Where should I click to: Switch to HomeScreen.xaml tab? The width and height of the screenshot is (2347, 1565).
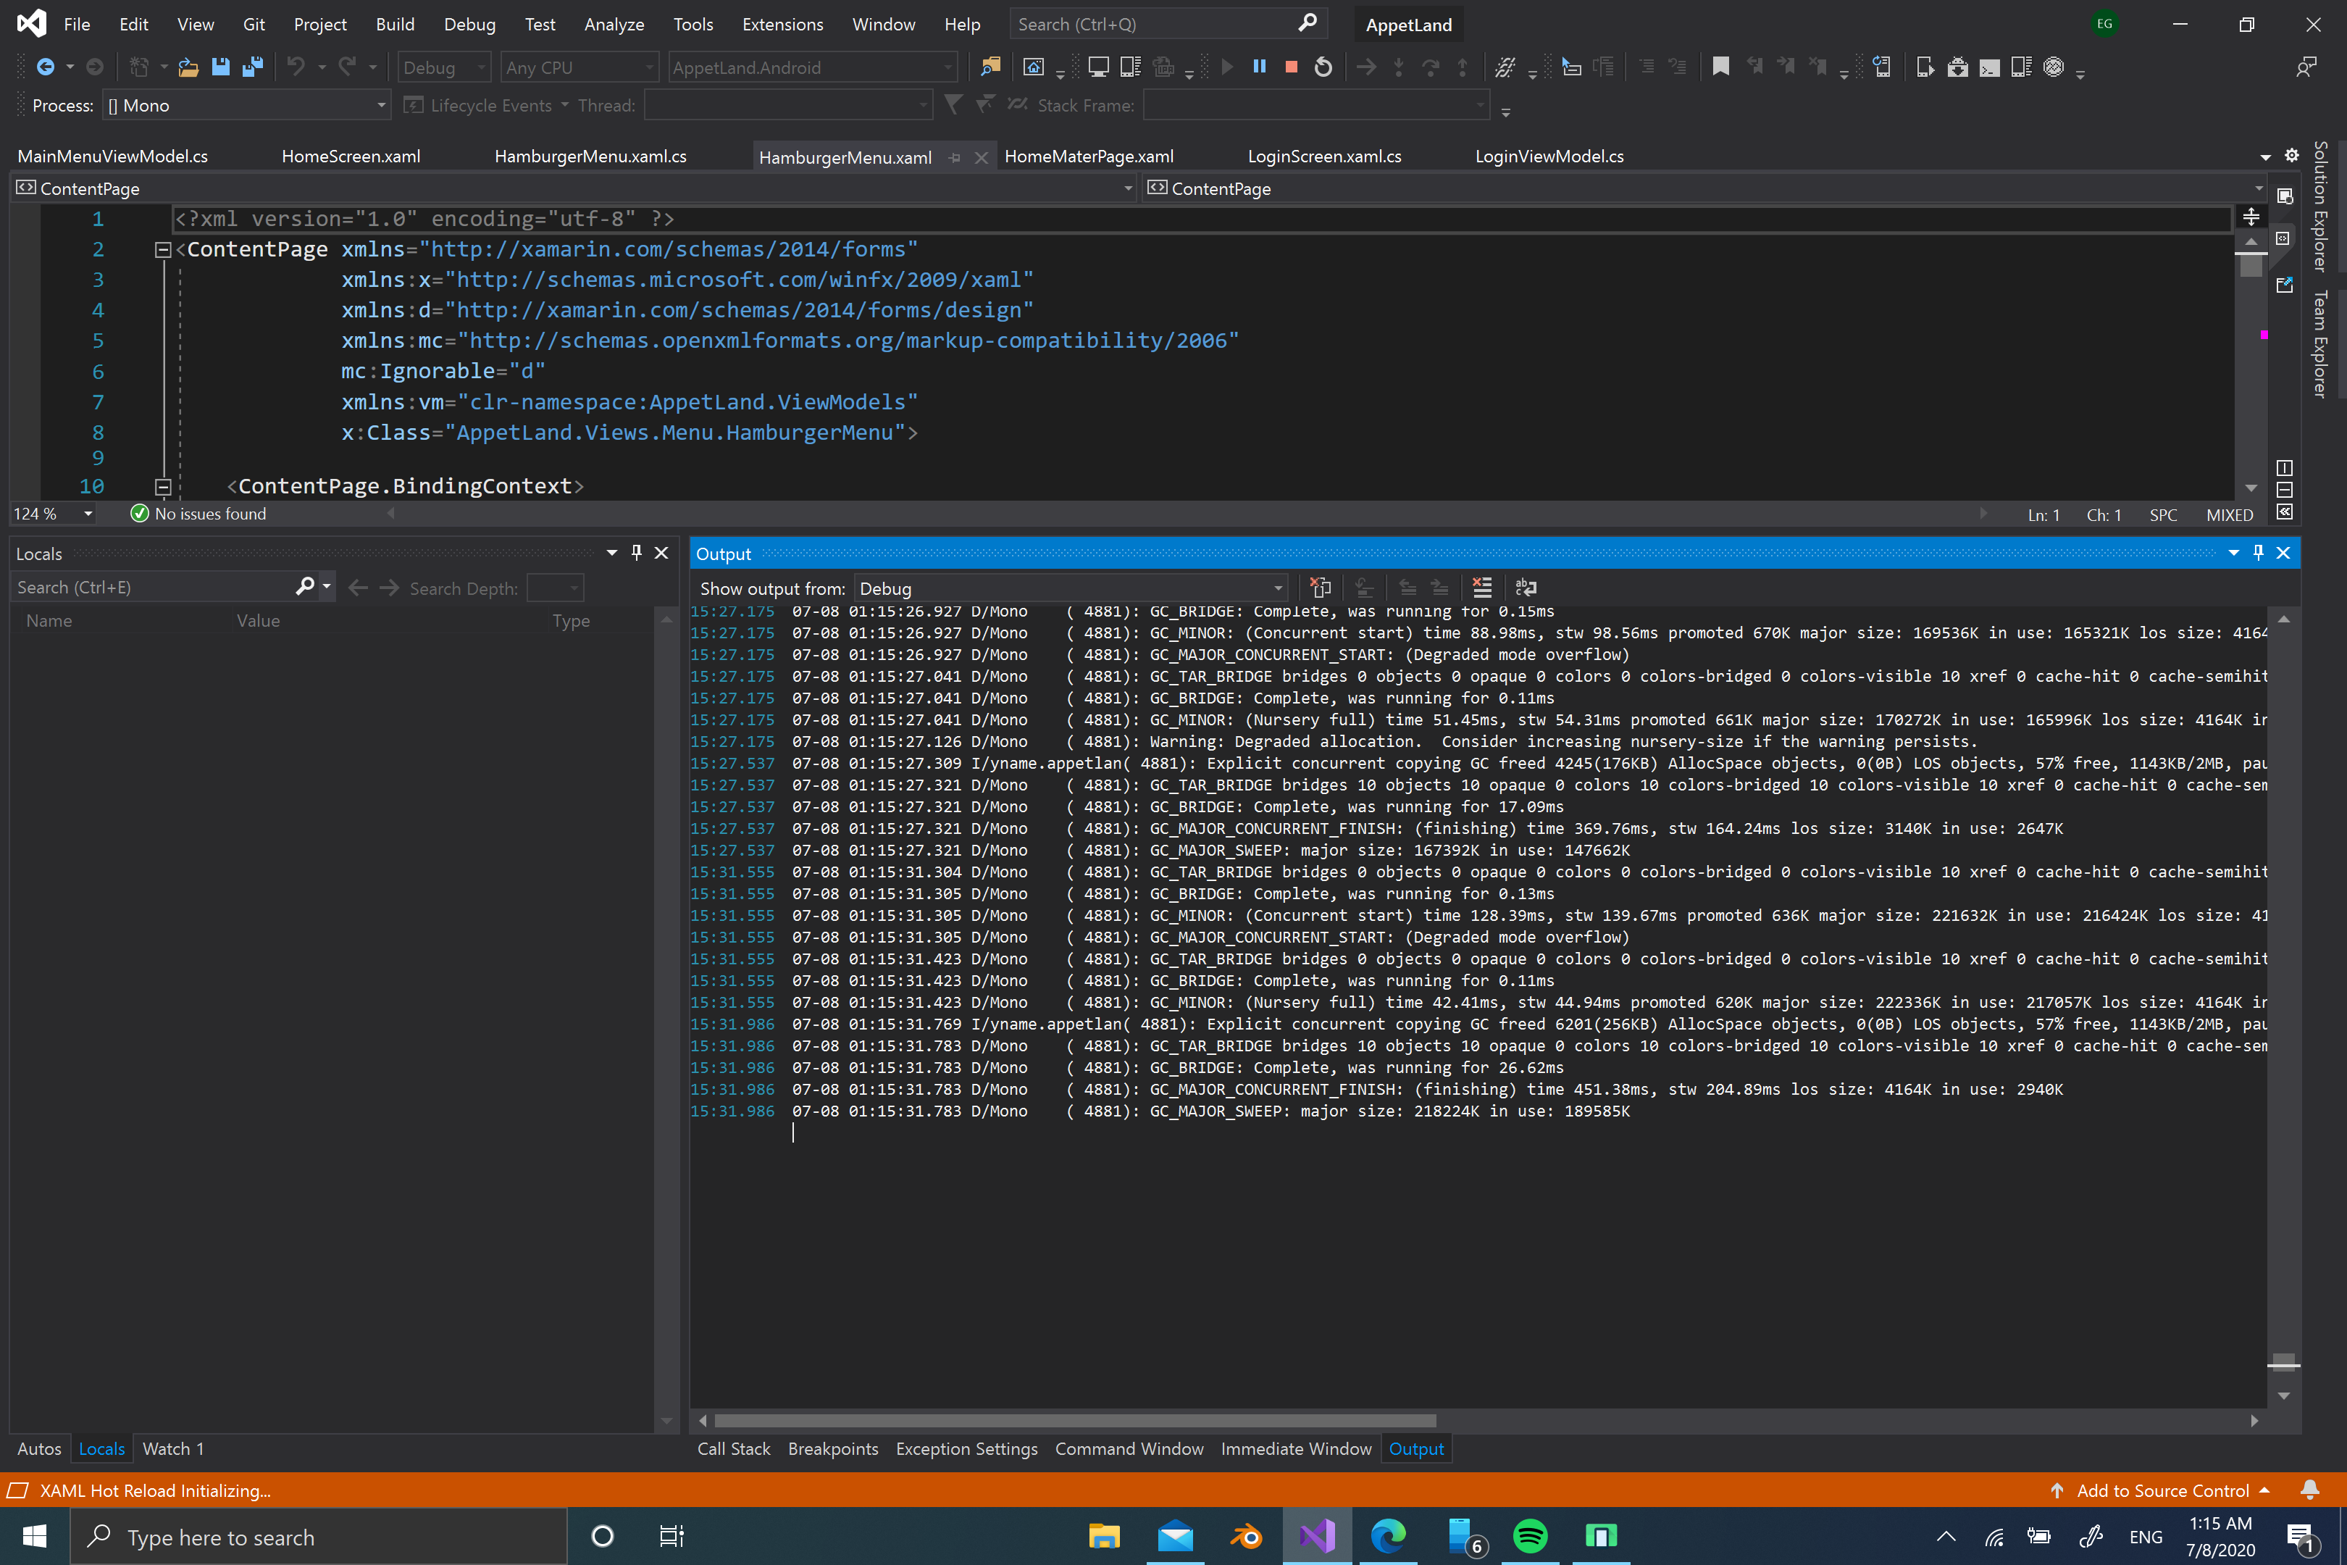tap(351, 156)
